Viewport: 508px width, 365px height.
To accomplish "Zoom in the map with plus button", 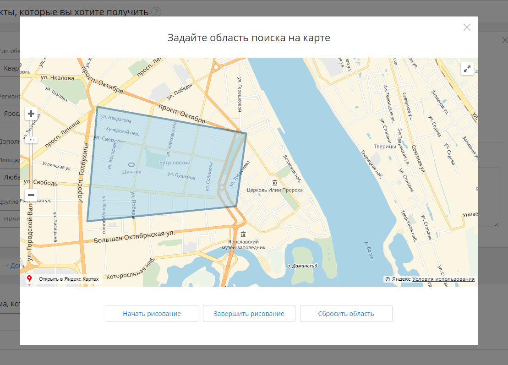I will [x=31, y=114].
